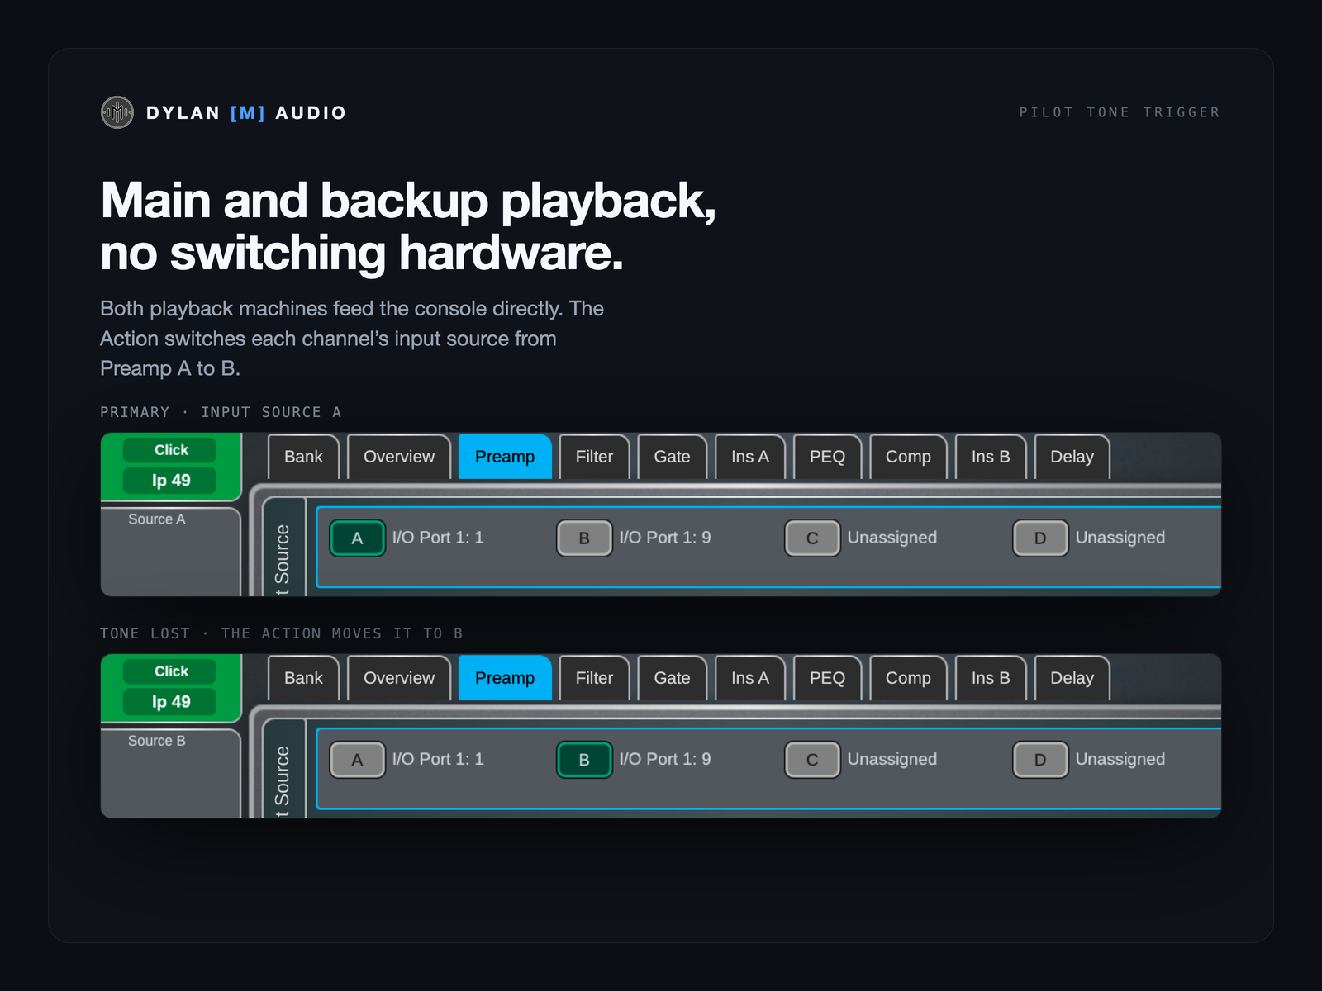Image resolution: width=1322 pixels, height=991 pixels.
Task: Switch to Preamp tab in the primary panel
Action: [505, 457]
